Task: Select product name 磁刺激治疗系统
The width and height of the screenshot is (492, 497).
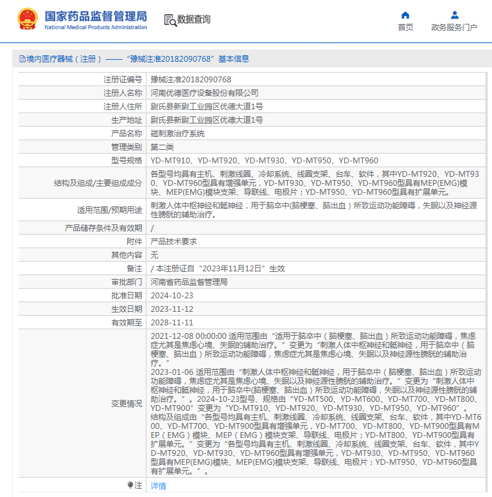Action: (x=178, y=134)
